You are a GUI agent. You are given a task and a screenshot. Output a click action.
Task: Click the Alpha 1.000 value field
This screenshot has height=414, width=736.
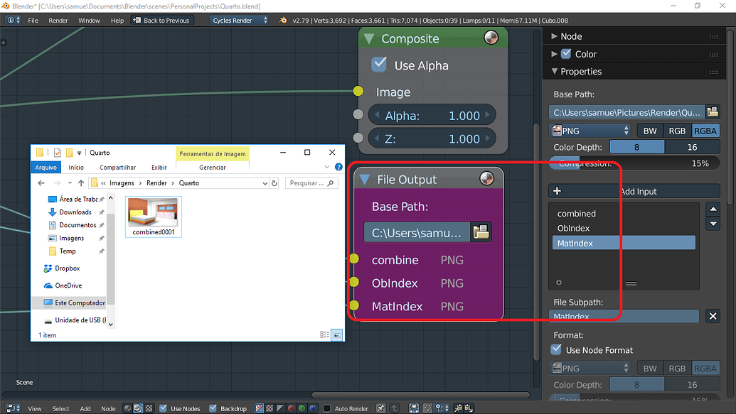(432, 115)
